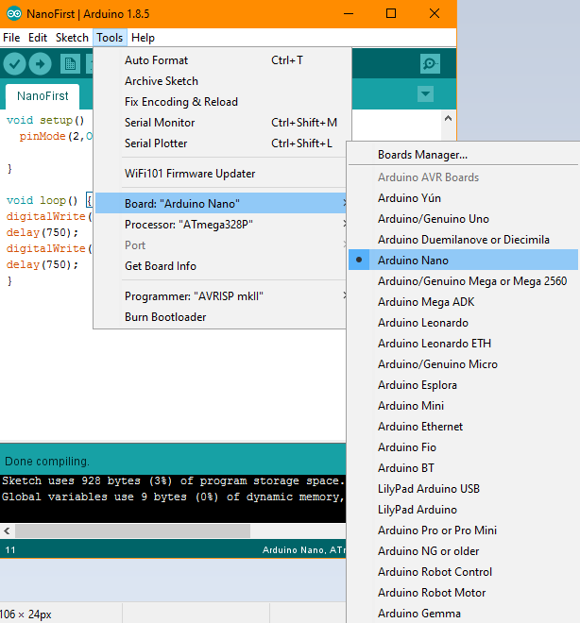Click the Arduino logo in title bar
The width and height of the screenshot is (580, 623).
(x=14, y=14)
